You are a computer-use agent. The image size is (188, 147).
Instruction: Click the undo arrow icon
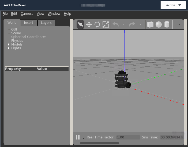116,24
